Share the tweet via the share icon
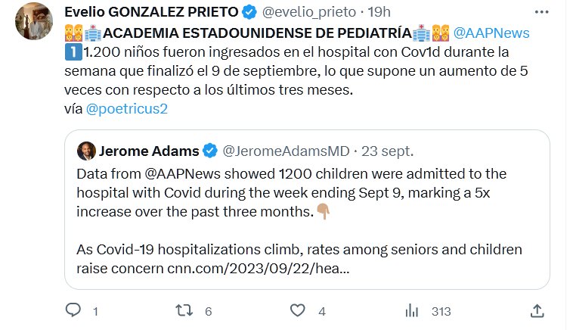Image resolution: width=570 pixels, height=330 pixels. (537, 310)
